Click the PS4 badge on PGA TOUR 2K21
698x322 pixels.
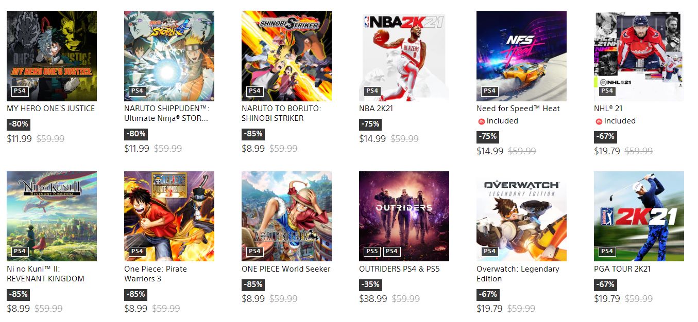click(607, 252)
